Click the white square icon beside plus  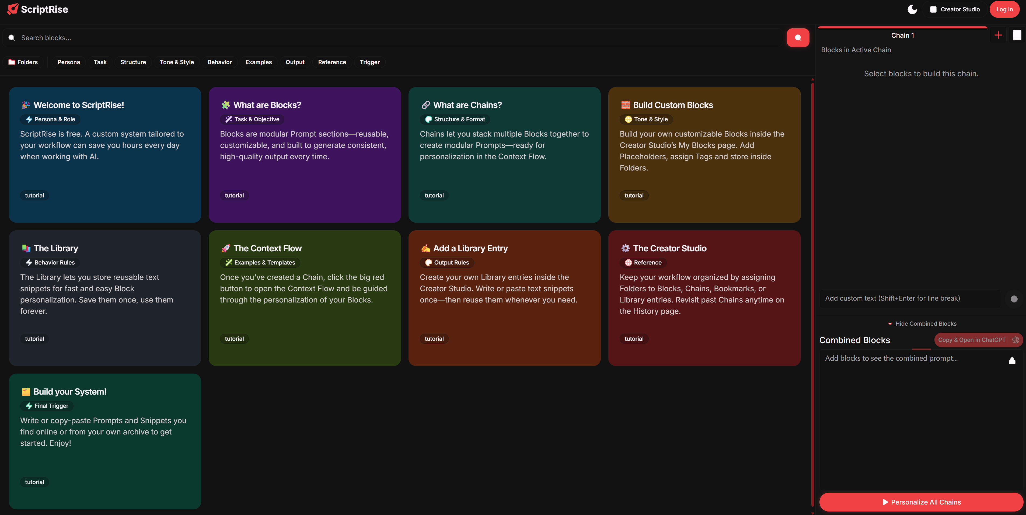(1017, 36)
